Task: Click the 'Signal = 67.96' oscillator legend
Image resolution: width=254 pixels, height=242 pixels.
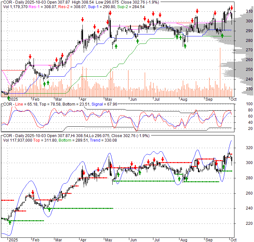Action: click(104, 104)
